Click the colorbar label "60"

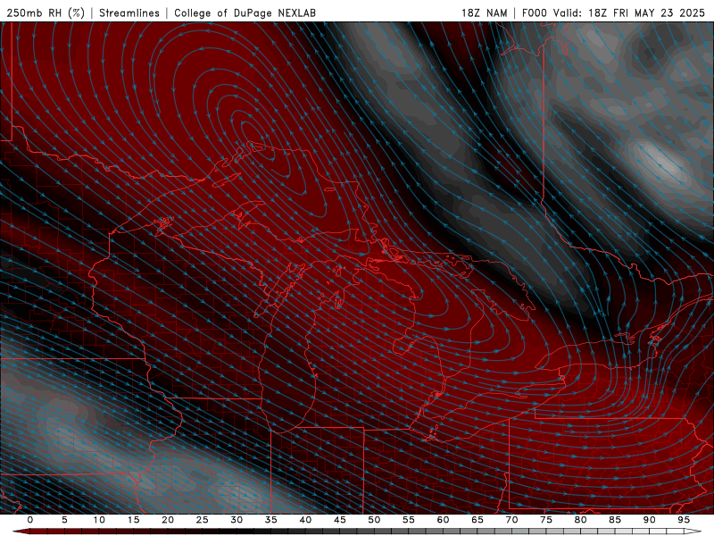443,520
